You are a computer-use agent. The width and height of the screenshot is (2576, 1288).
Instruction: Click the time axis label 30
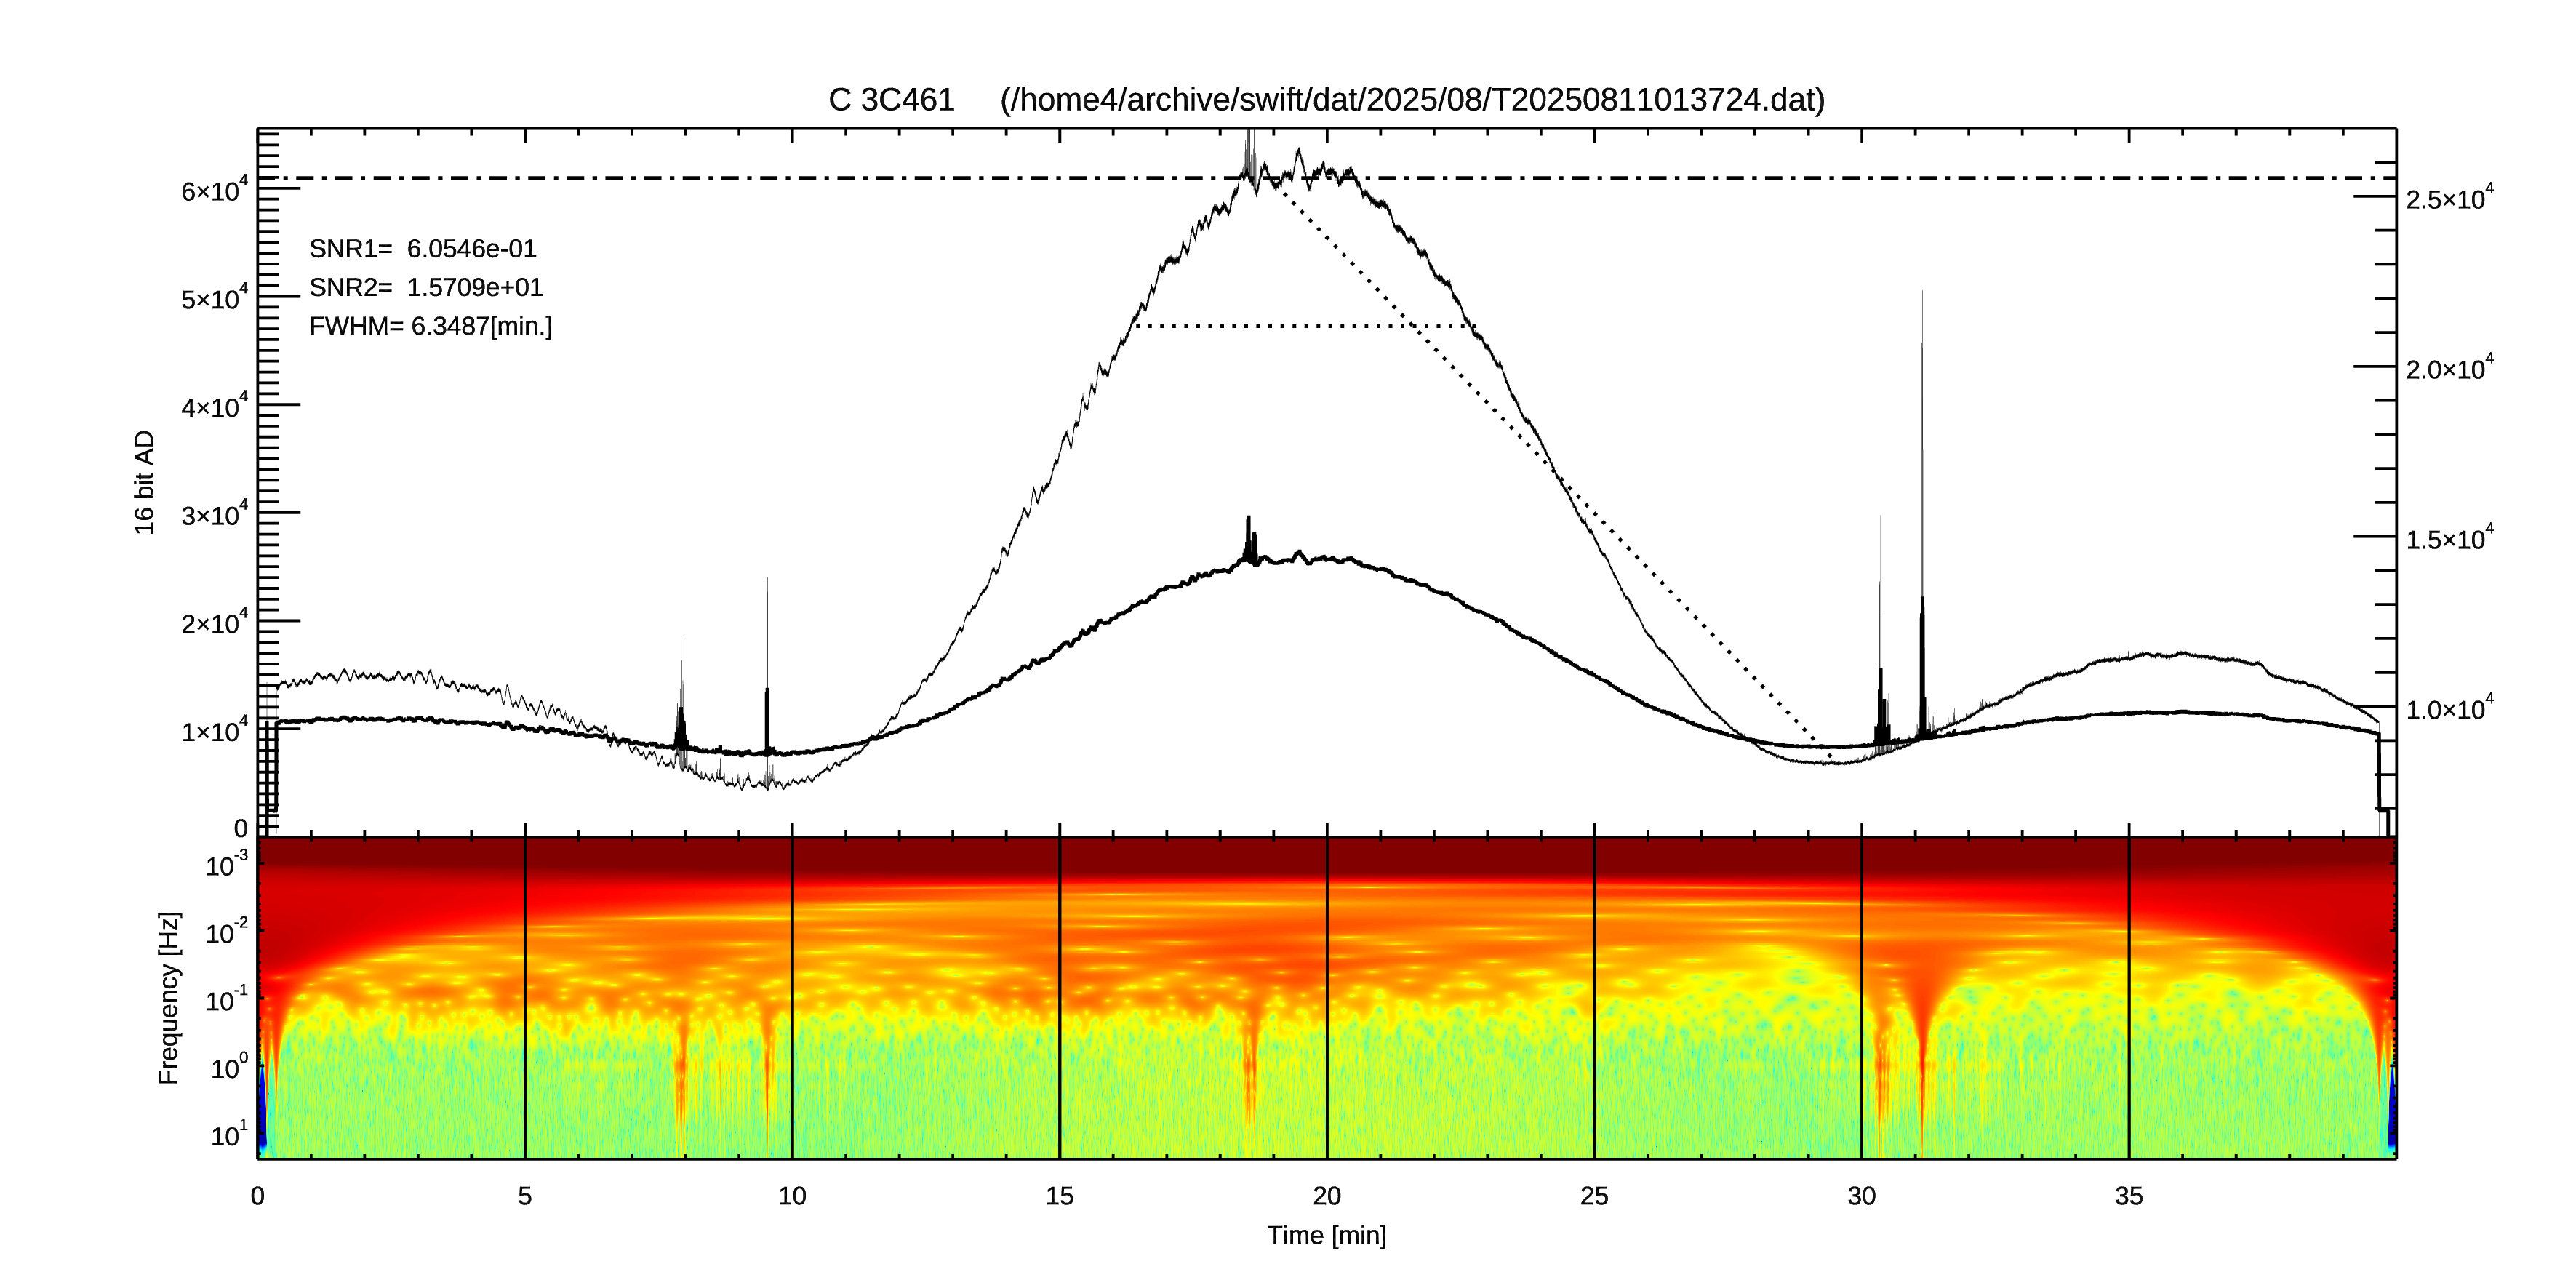pos(1861,1196)
